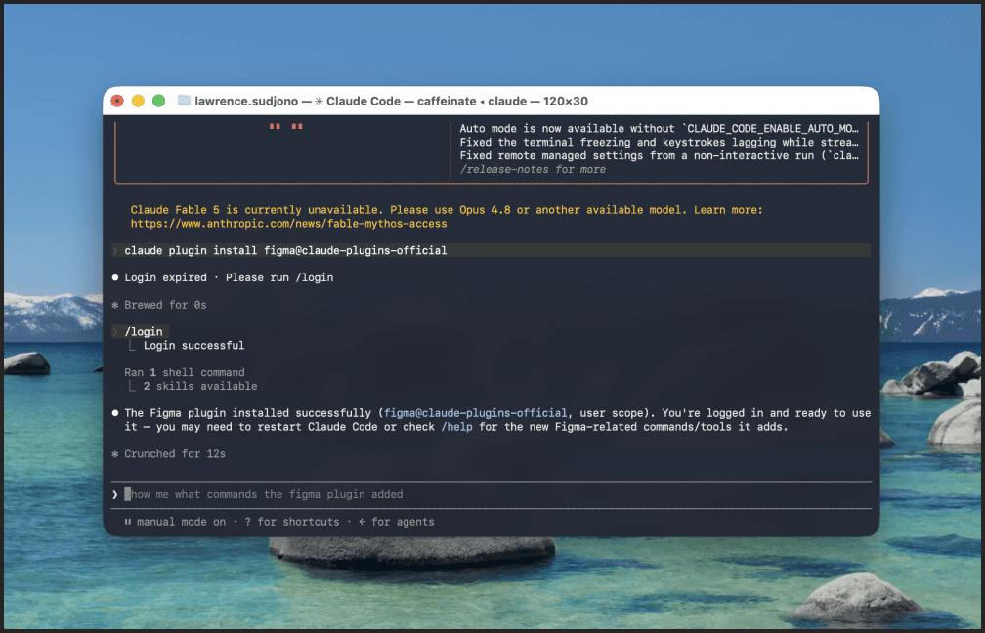Screen dimensions: 985x633
Task: Click the yellow minimize button of the terminal window
Action: pyautogui.click(x=138, y=101)
